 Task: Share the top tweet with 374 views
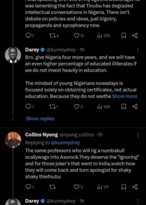[135, 35]
